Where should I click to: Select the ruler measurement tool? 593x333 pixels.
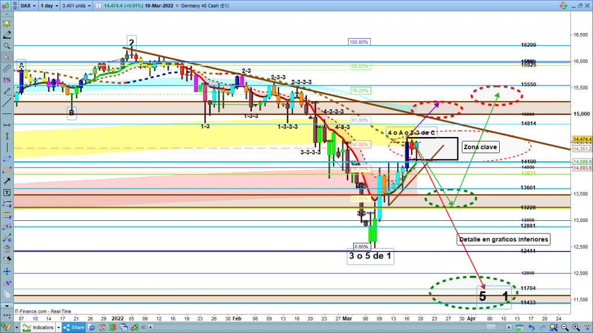(x=6, y=69)
